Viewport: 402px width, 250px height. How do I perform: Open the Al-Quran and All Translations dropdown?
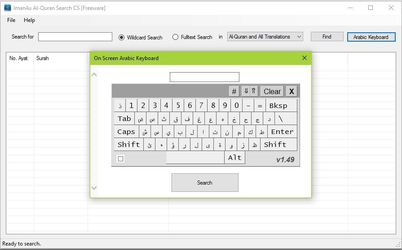(265, 37)
